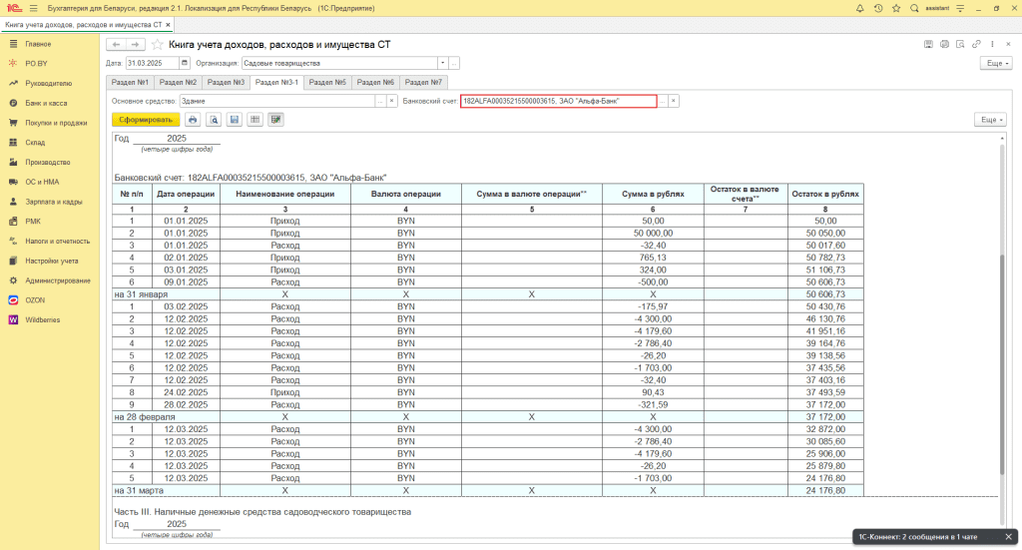
Task: Open the top right Еще dropdown
Action: 997,63
